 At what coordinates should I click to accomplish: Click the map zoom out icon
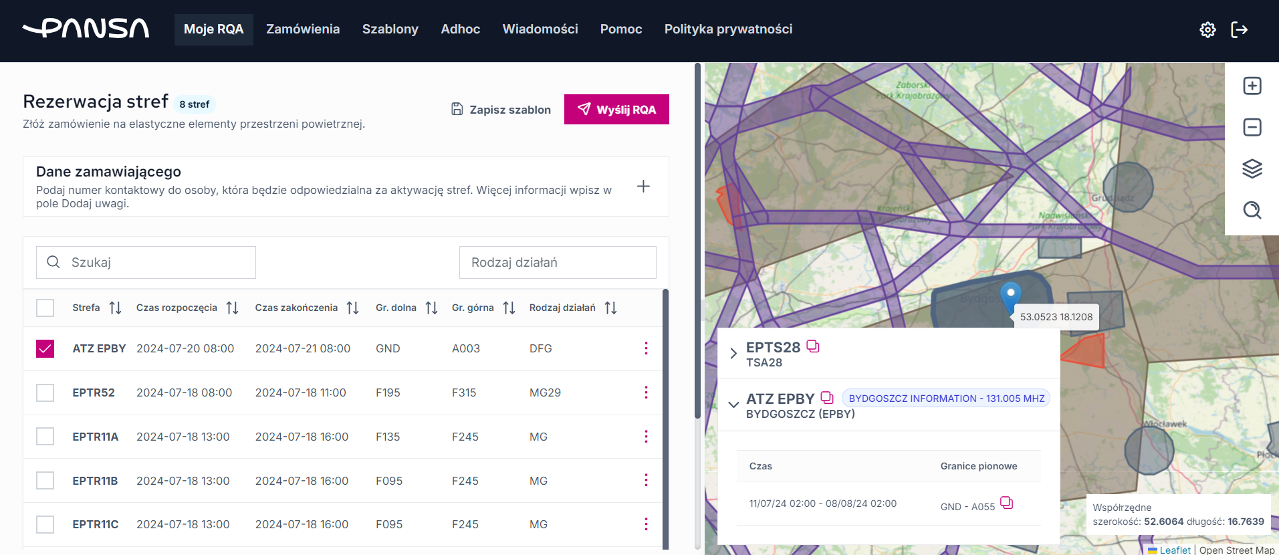pos(1252,127)
